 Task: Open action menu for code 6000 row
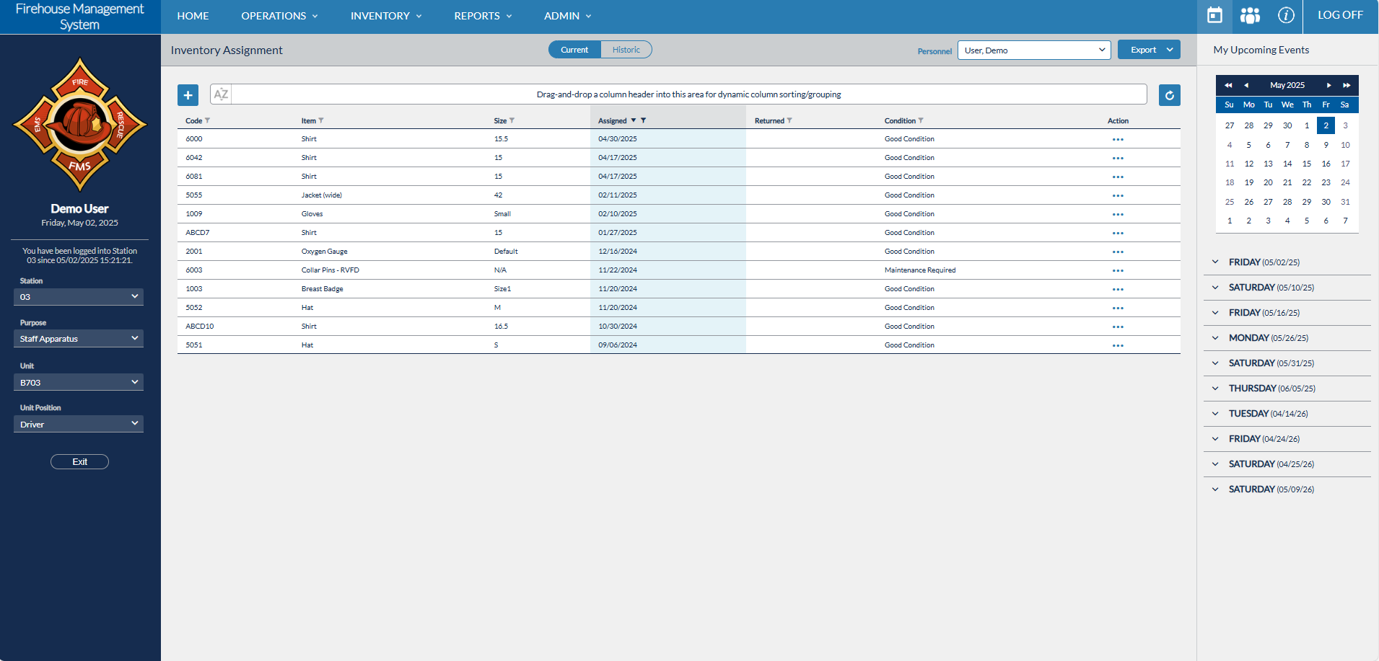pos(1118,139)
